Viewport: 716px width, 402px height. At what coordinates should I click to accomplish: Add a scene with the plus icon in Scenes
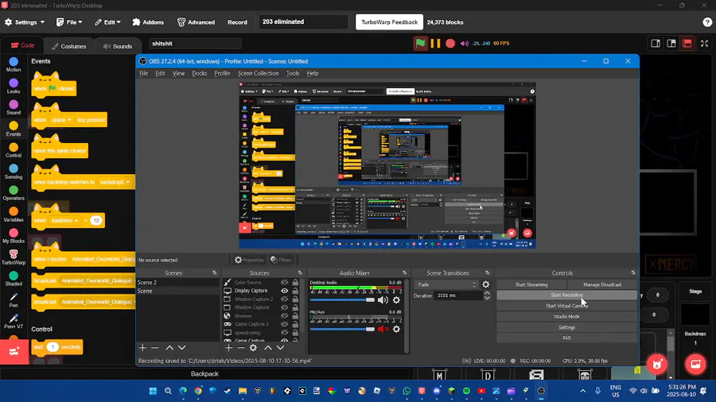pyautogui.click(x=142, y=348)
